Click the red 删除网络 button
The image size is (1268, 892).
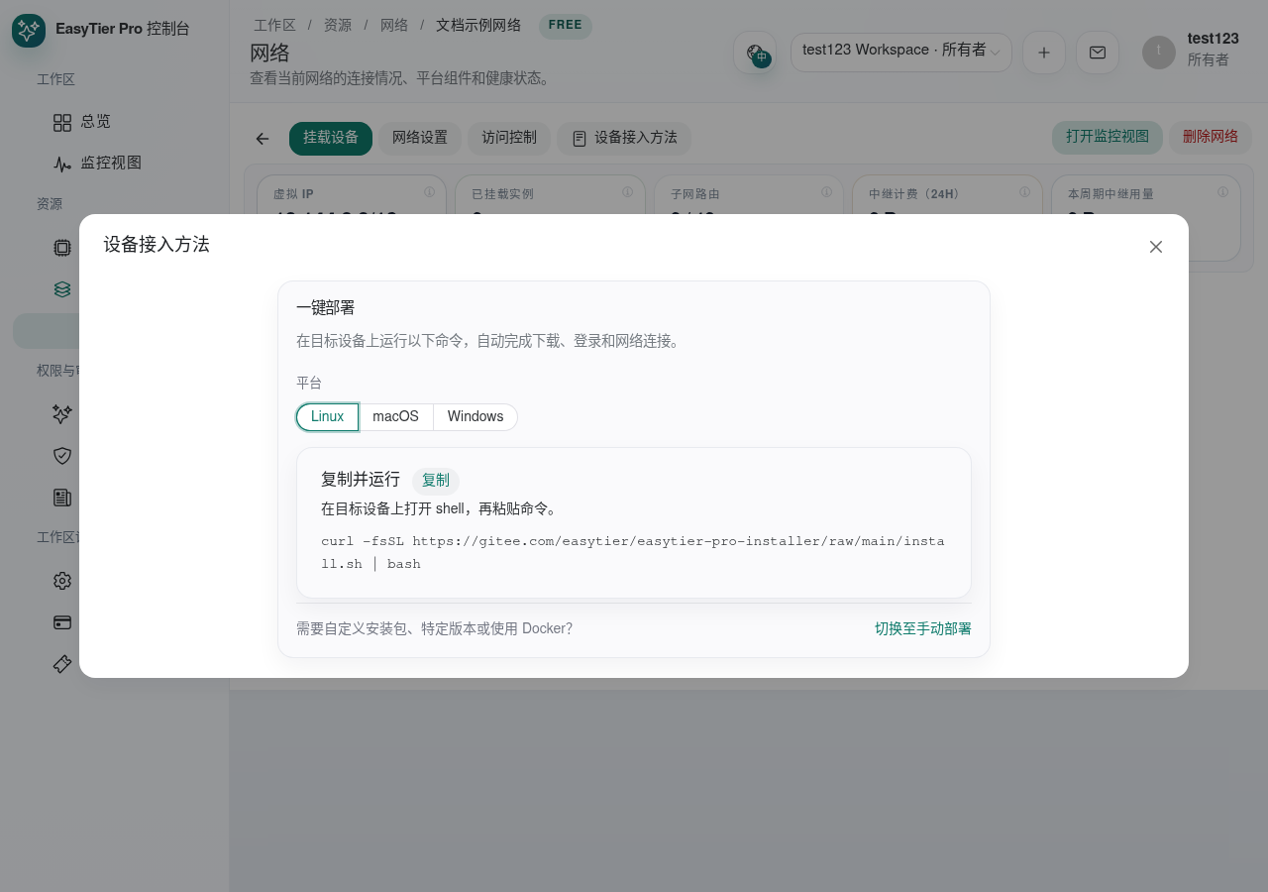(x=1211, y=137)
